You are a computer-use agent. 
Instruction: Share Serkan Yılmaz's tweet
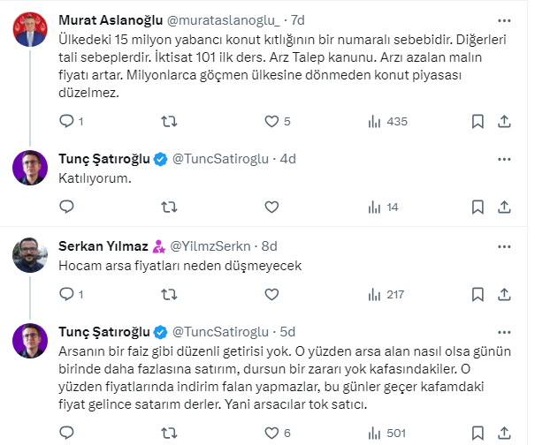[x=505, y=294]
